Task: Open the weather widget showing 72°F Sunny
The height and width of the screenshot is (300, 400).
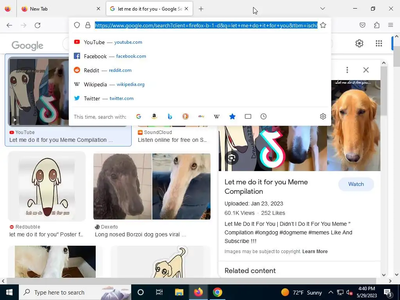Action: (301, 292)
